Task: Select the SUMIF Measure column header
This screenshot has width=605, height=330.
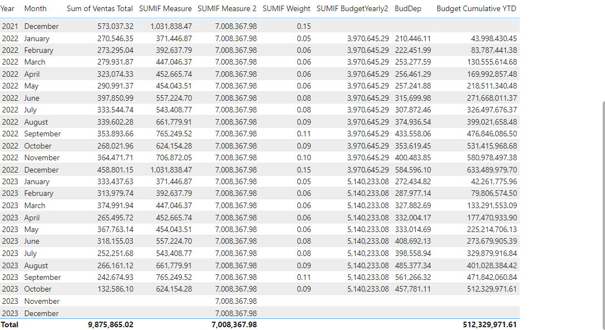Action: pyautogui.click(x=165, y=8)
